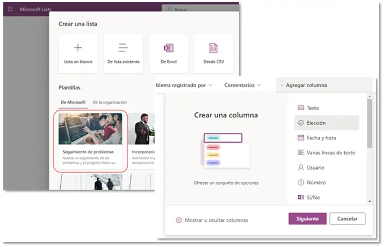
Task: Choose the Usuario column type
Action: pos(327,168)
